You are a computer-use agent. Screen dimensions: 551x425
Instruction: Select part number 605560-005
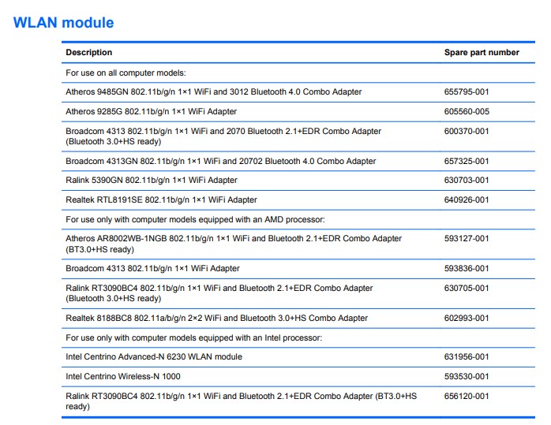click(x=467, y=112)
